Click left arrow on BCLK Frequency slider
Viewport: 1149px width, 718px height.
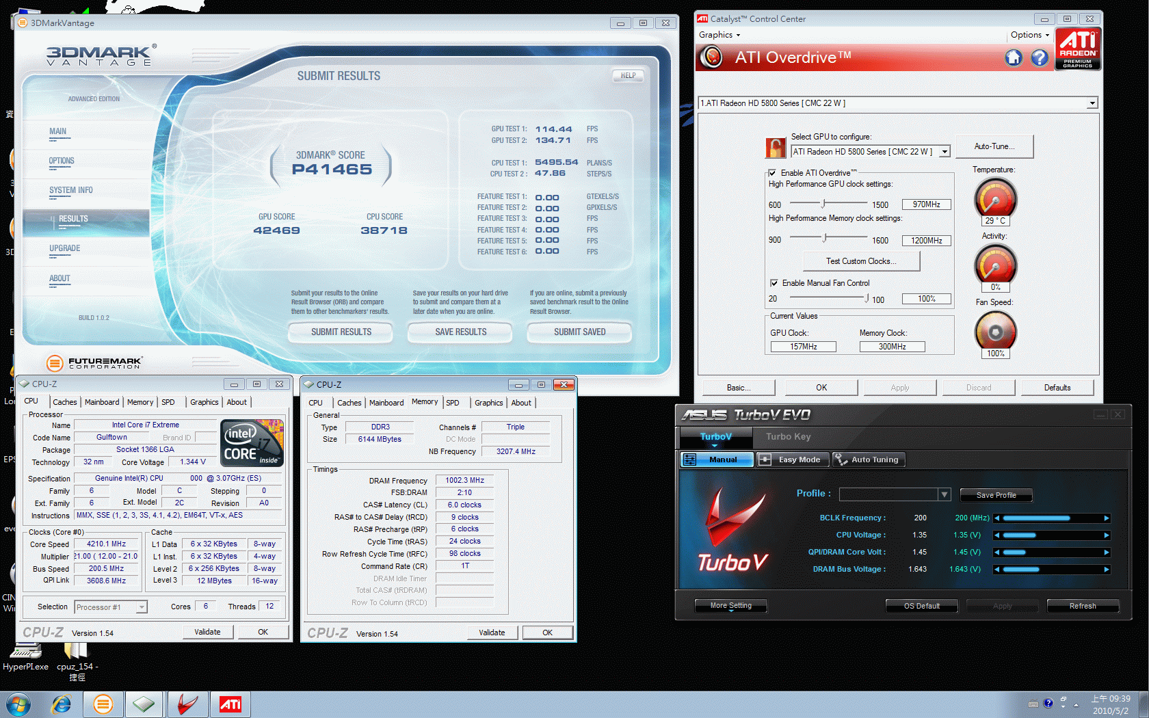[x=997, y=518]
